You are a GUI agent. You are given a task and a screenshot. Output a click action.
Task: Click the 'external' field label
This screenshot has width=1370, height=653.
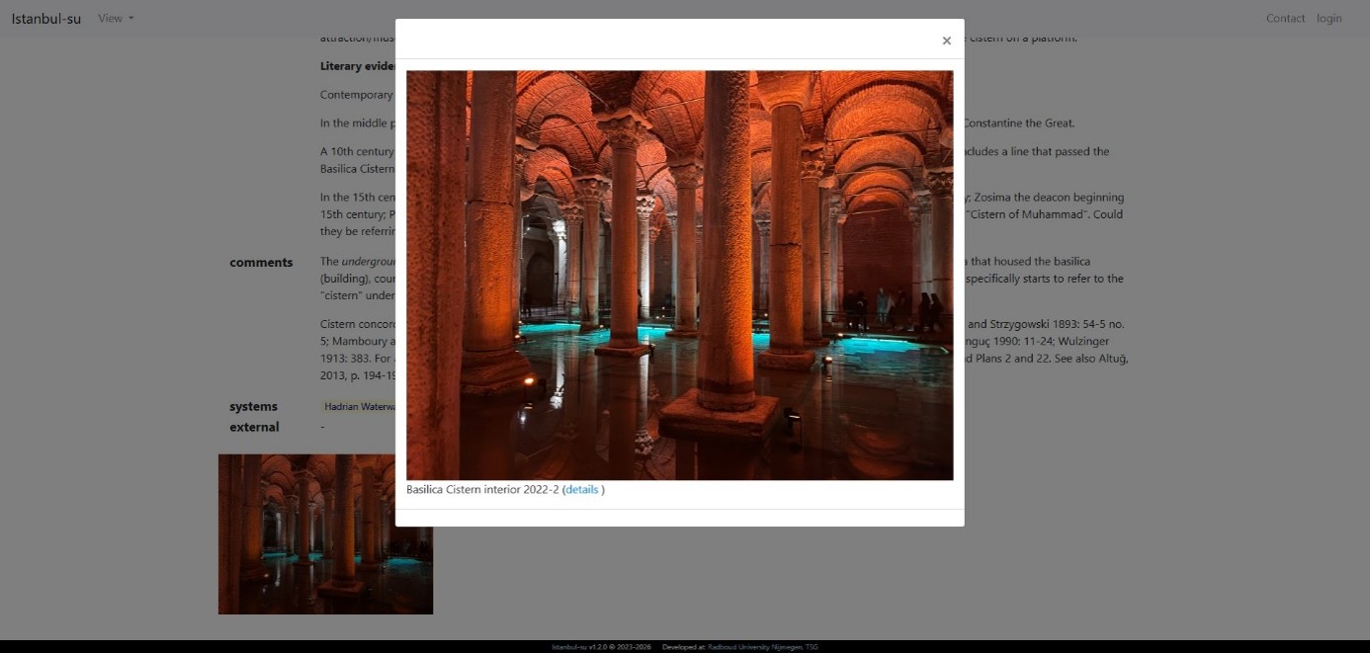254,428
